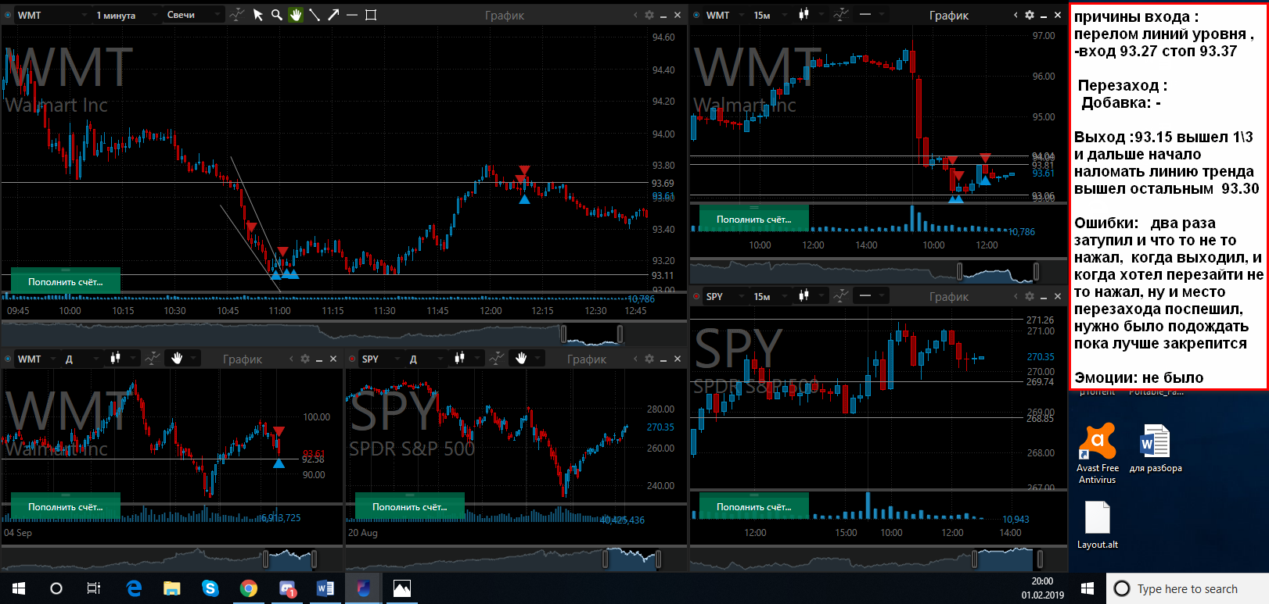The image size is (1269, 604).
Task: Click 'Пополнить счёт...' on SPY 15m chart
Action: click(754, 506)
